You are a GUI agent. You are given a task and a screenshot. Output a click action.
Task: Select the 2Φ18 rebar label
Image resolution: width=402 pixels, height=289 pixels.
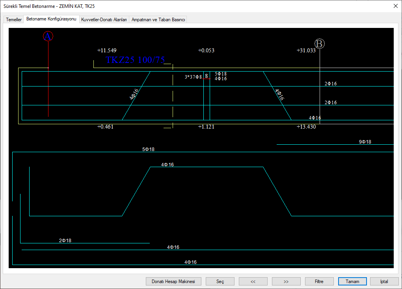(65, 241)
